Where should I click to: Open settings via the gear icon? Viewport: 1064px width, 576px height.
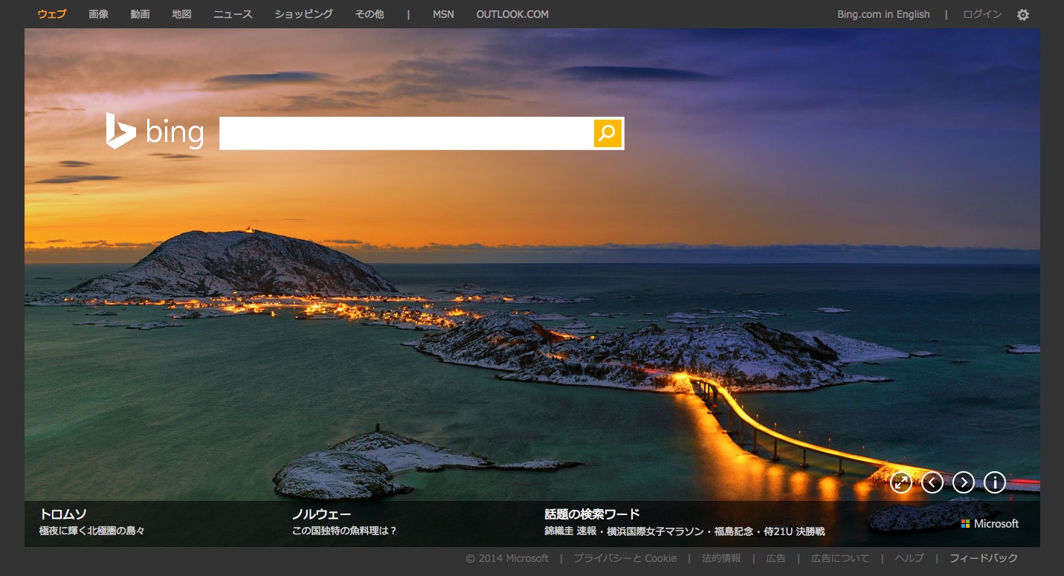coord(1023,15)
